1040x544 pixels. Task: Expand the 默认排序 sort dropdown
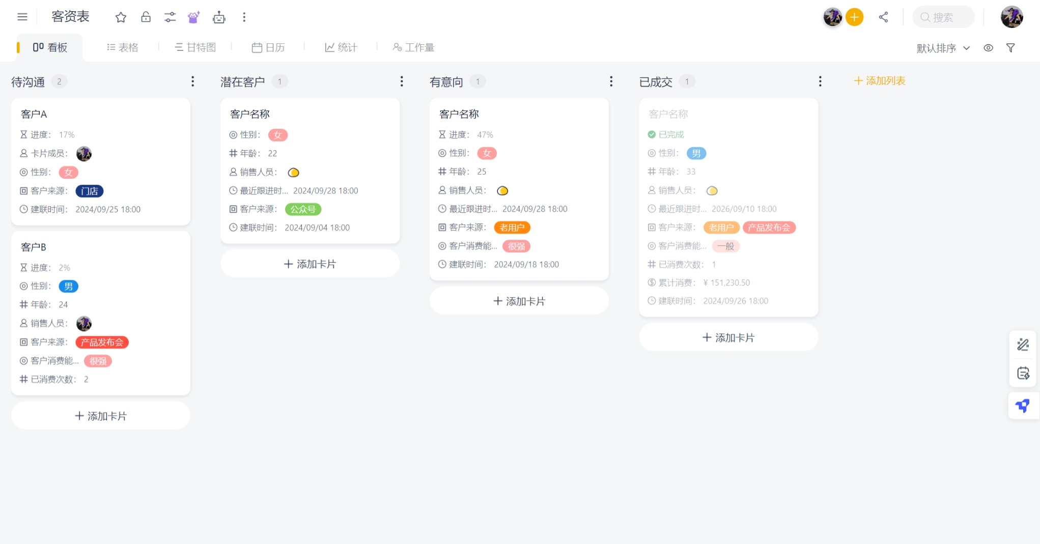point(943,48)
